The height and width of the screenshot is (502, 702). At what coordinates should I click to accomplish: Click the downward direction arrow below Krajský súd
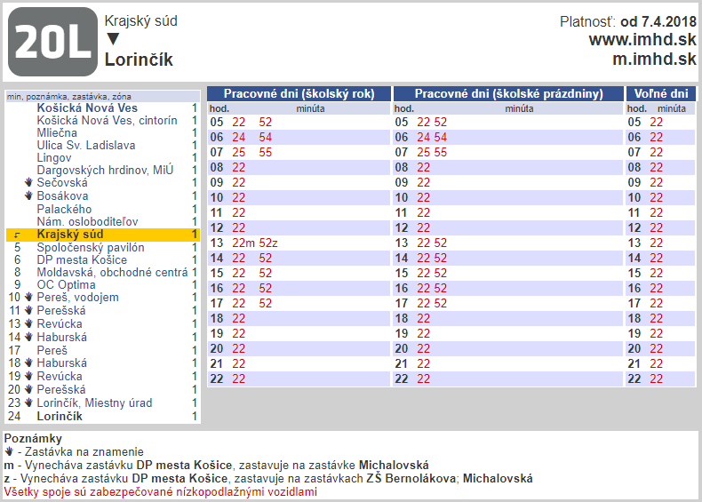113,39
